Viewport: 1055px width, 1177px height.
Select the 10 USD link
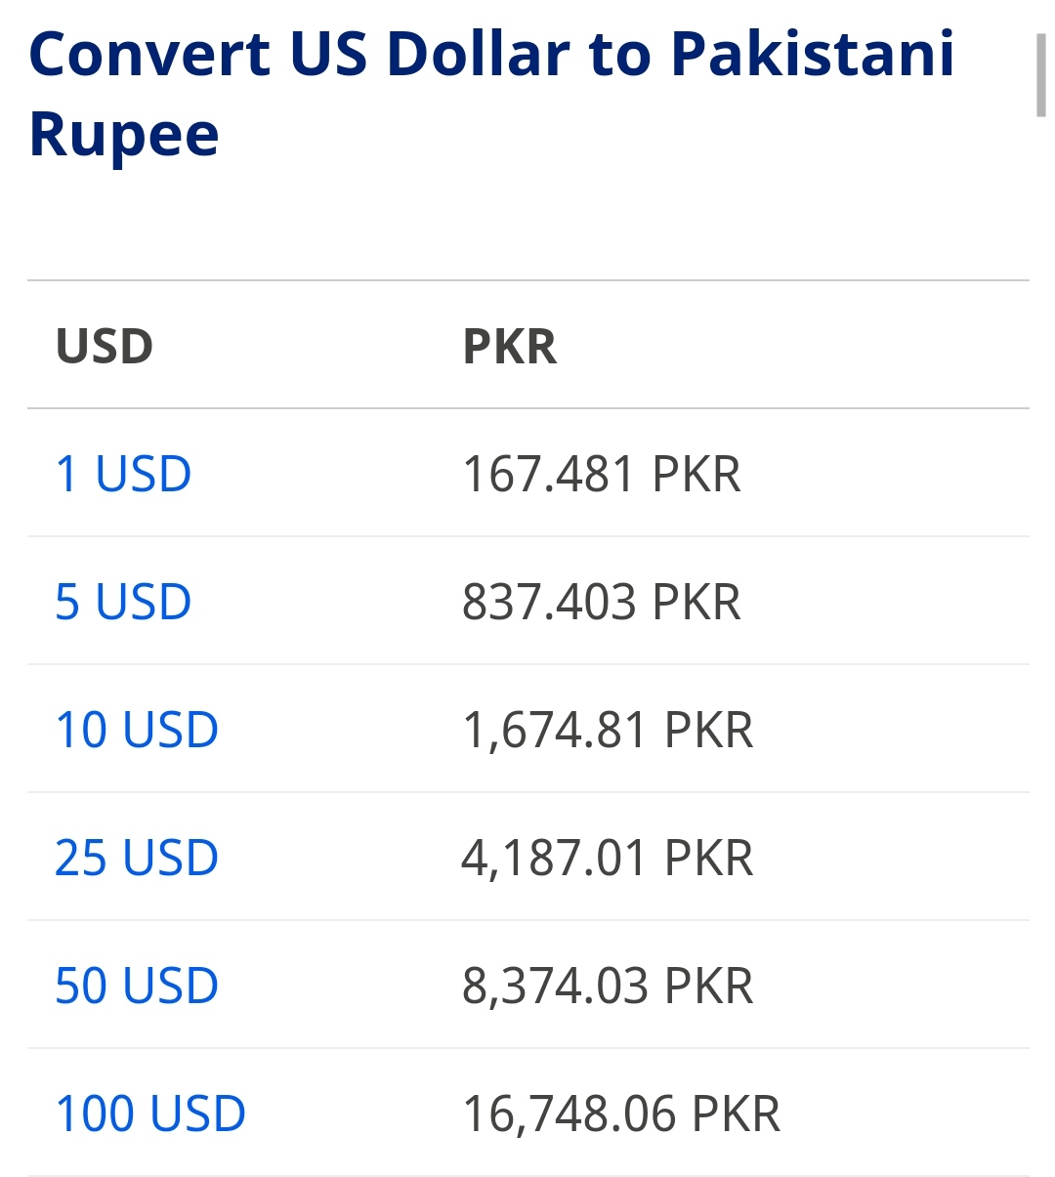click(137, 731)
